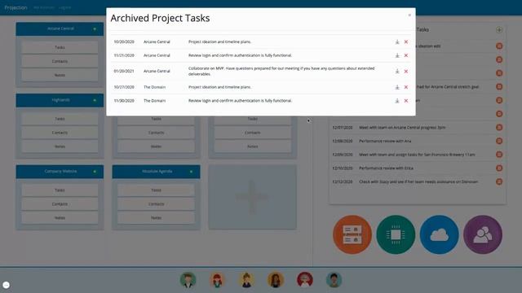Open the middle link in the top navbar
Image resolution: width=522 pixels, height=293 pixels.
pyautogui.click(x=43, y=7)
